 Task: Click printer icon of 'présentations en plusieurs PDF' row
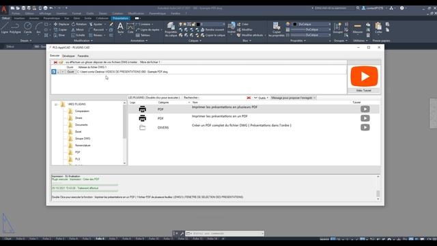(143, 109)
